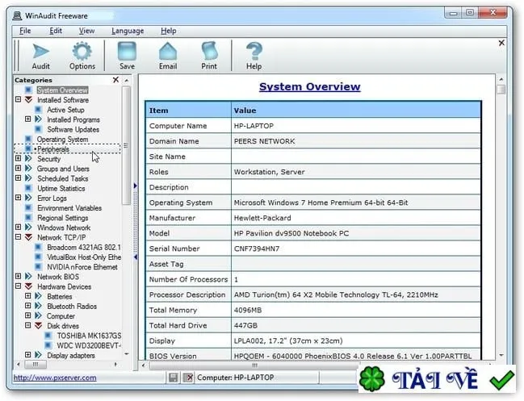
Task: Collapse the Disk drives node
Action: 28,325
